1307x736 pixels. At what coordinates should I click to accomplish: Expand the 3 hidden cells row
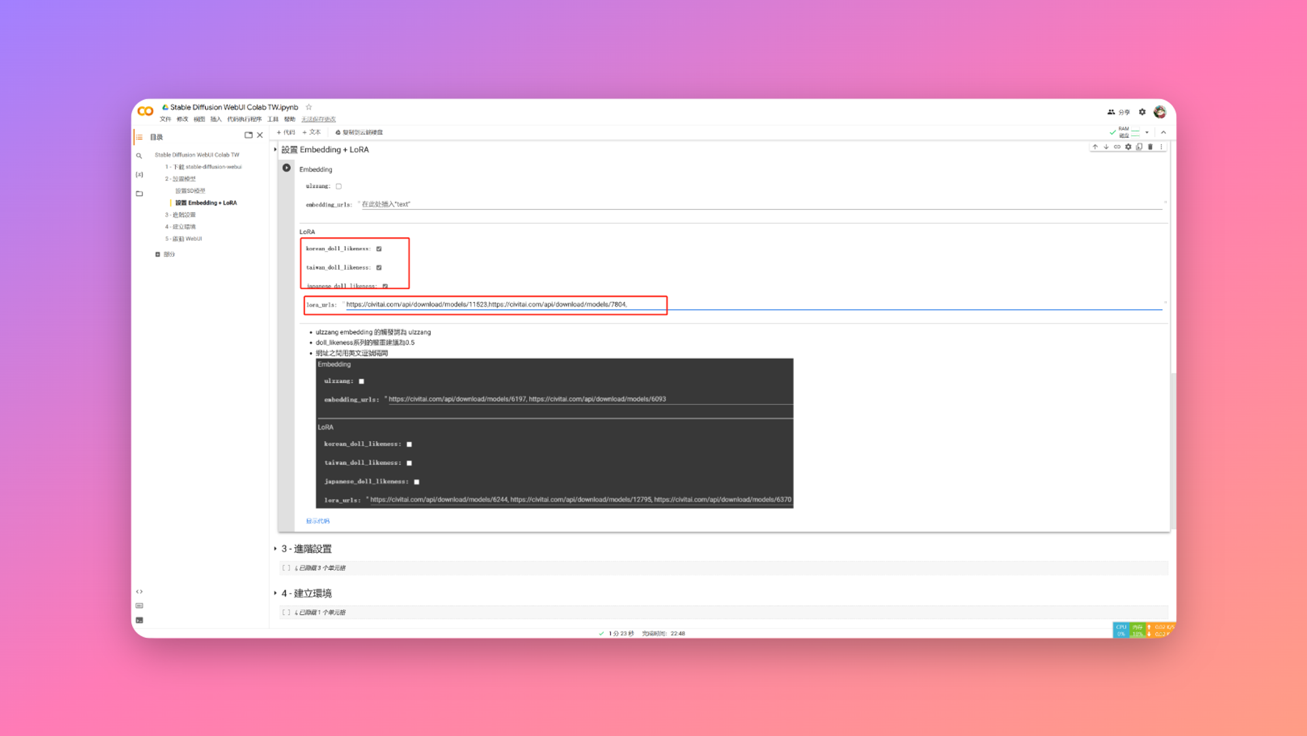723,568
